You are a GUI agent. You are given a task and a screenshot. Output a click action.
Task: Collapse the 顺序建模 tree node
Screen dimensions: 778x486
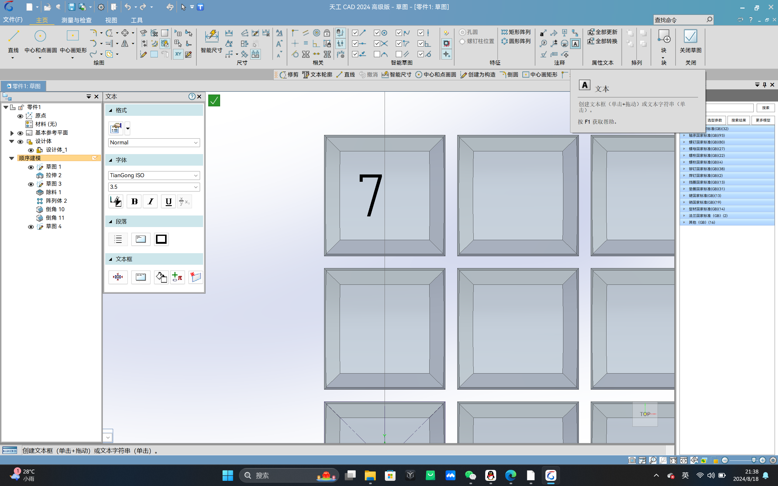click(12, 158)
